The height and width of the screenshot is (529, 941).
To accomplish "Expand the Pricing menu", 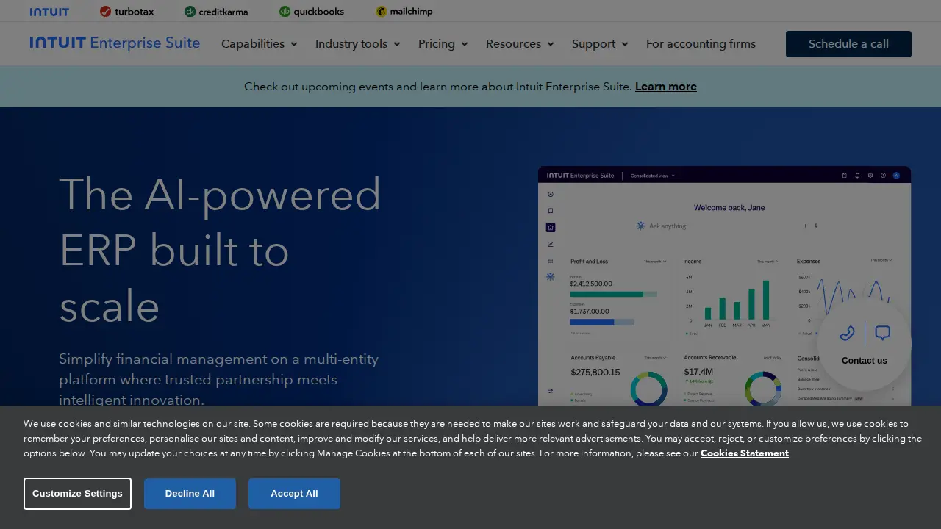I will 443,44.
